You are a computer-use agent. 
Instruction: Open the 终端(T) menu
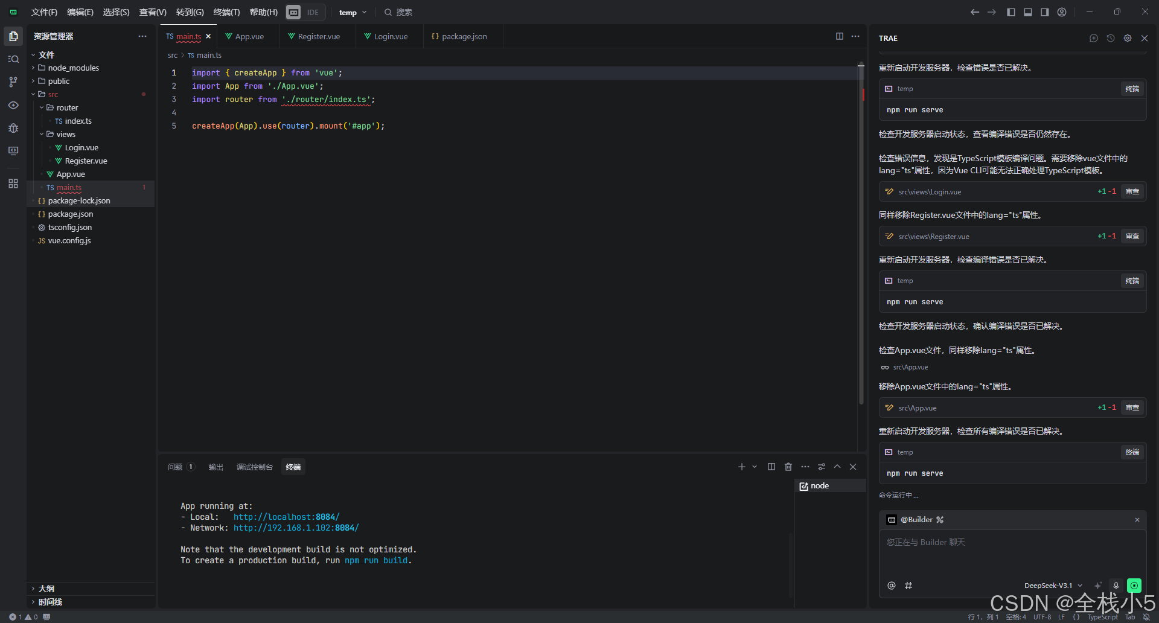click(x=226, y=12)
